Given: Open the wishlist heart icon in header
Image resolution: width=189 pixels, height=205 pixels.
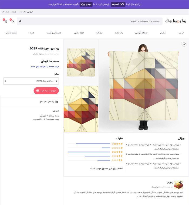Looking at the screenshot, I should [x=13, y=21].
